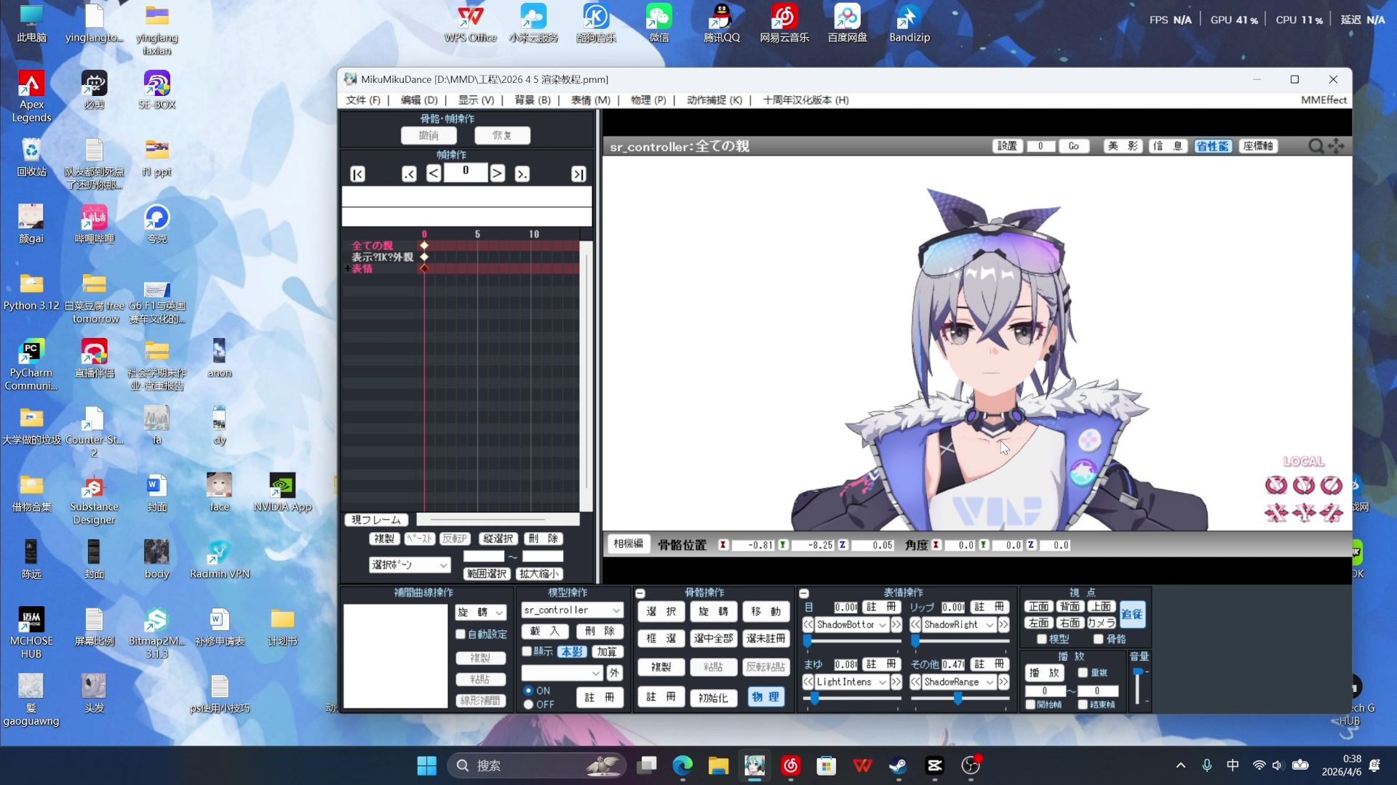Viewport: 1397px width, 785px height.
Task: Next other morph arrow beside ShadowRange
Action: pyautogui.click(x=1004, y=682)
